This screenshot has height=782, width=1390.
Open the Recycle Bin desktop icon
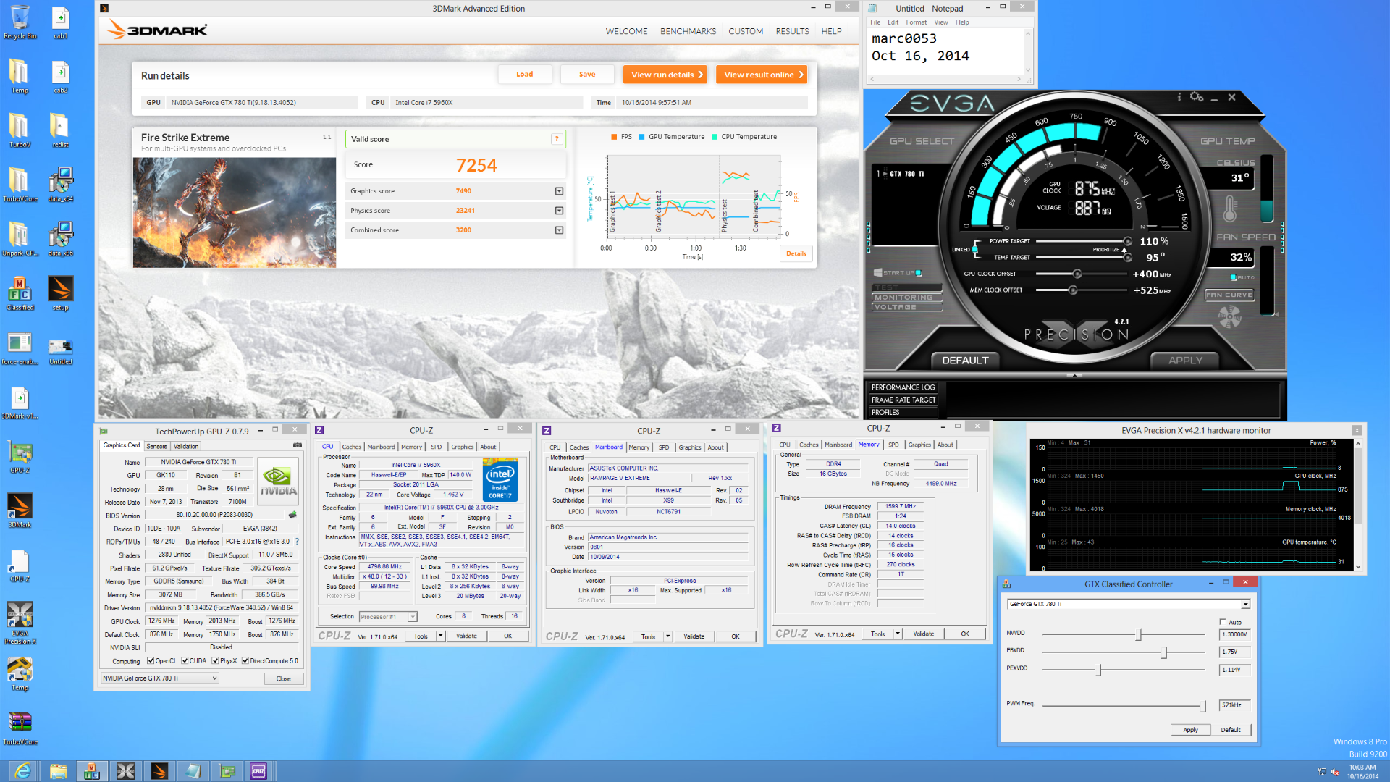[x=20, y=22]
